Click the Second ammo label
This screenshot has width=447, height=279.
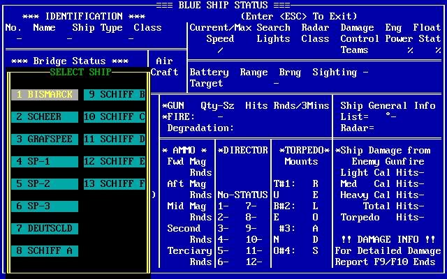tap(184, 228)
